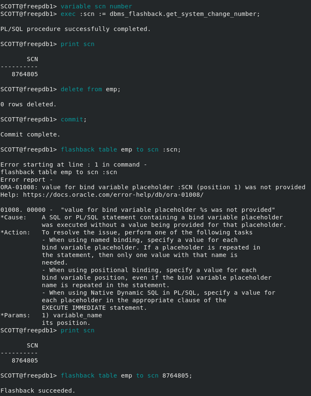Click the 'Flashback succeeded.' message
The width and height of the screenshot is (311, 396).
click(38, 391)
